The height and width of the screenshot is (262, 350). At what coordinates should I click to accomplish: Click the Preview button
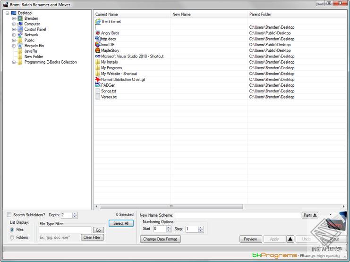[x=250, y=239]
